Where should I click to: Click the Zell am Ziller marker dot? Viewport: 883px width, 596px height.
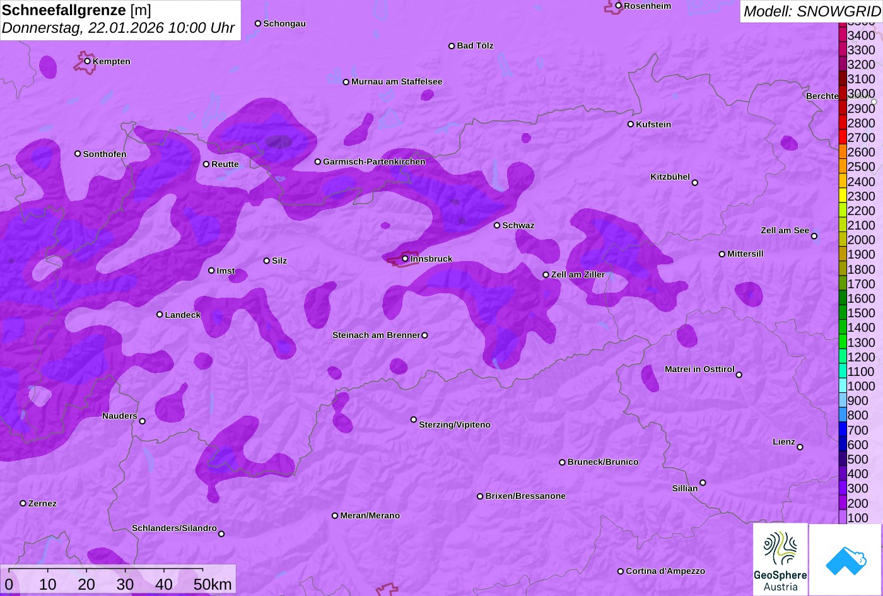coord(546,275)
